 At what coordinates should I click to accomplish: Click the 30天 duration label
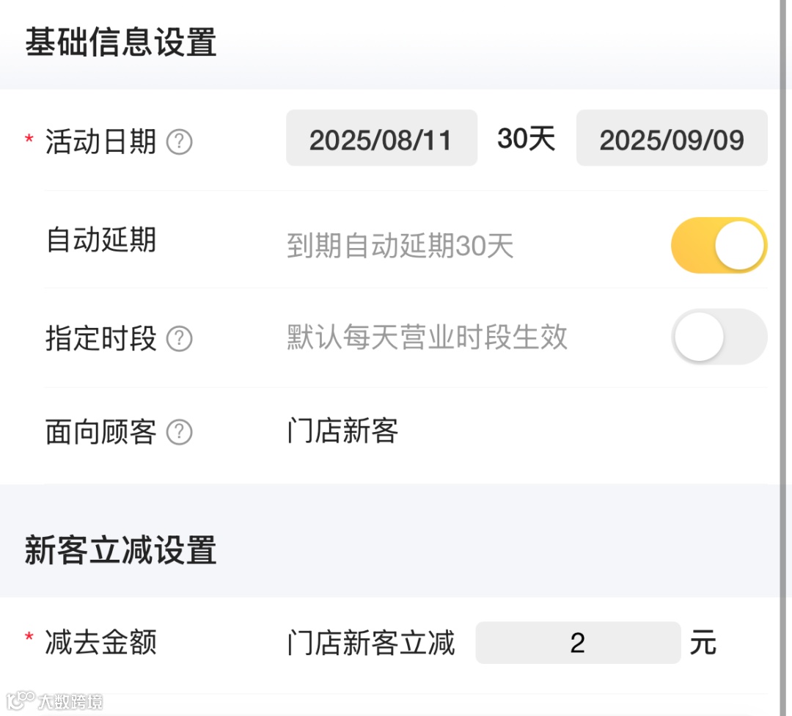(526, 138)
